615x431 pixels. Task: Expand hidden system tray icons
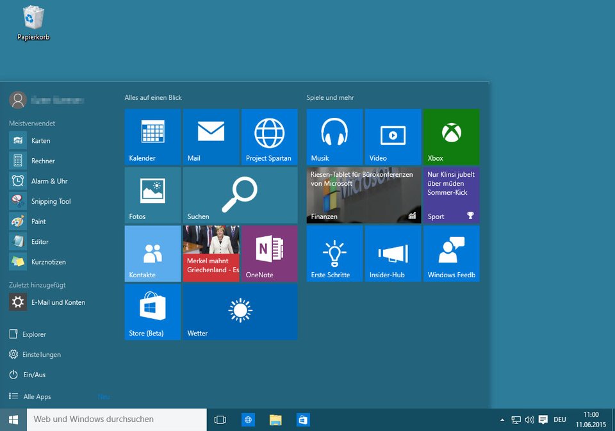502,419
